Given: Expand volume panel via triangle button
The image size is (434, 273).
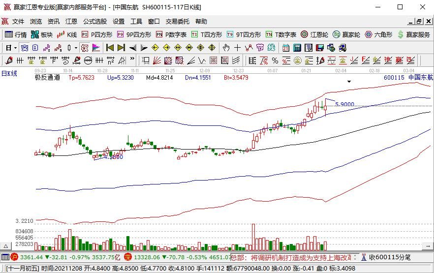Looking at the screenshot, I should tap(5, 246).
